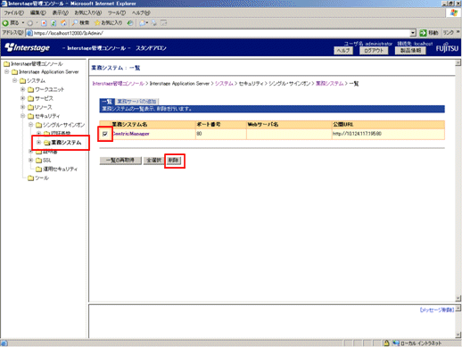Open the Mail toolbar icon
The image size is (462, 347).
pos(143,23)
